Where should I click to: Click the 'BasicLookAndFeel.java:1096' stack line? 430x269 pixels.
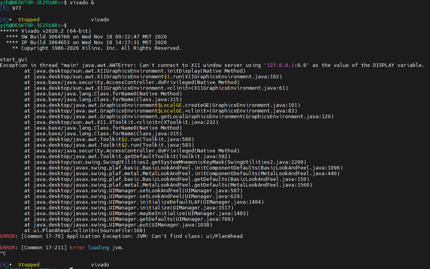pyautogui.click(x=184, y=168)
